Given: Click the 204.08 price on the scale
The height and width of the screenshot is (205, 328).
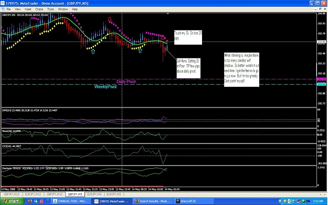Looking at the screenshot, I should pyautogui.click(x=322, y=14).
